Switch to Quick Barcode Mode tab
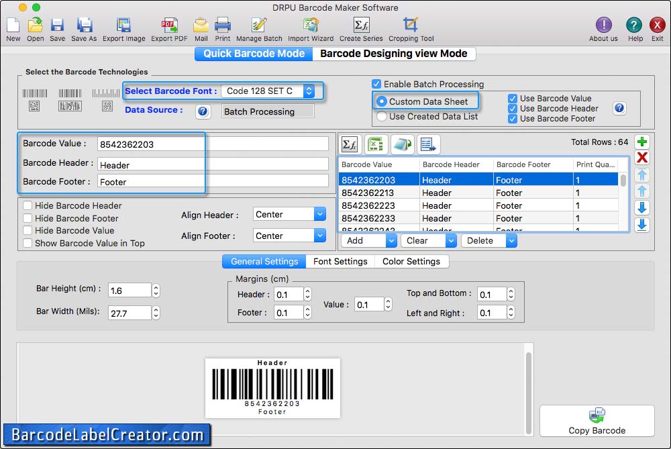 (254, 54)
